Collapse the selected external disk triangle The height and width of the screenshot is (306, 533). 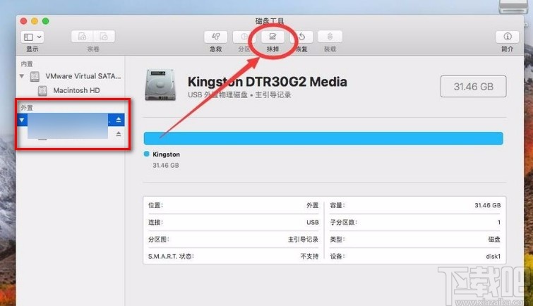click(x=22, y=120)
